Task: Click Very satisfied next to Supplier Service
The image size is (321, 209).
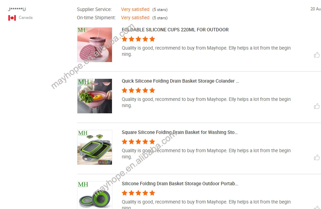Action: [135, 9]
